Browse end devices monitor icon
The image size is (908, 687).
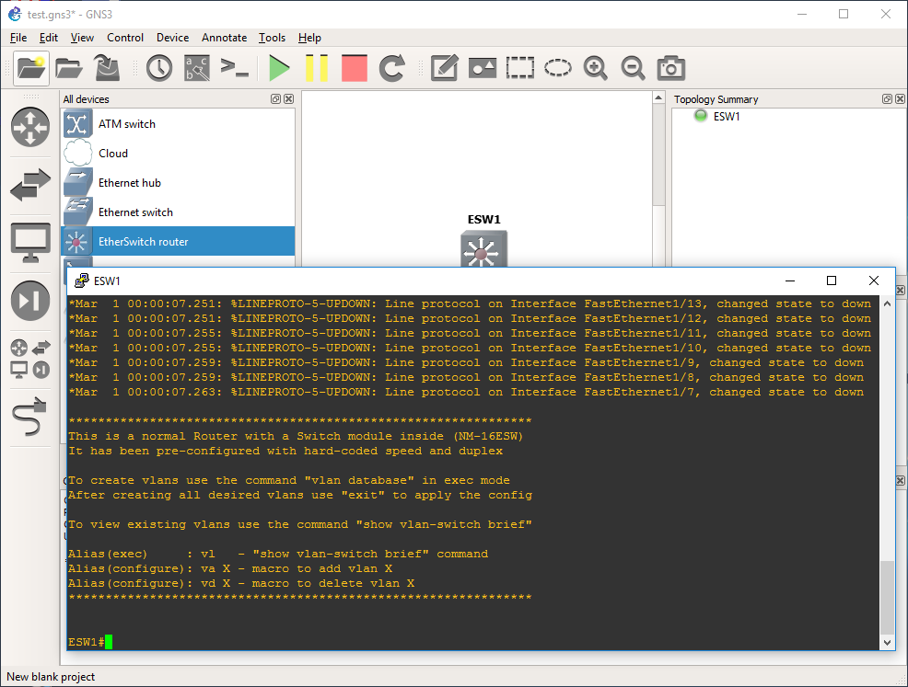click(30, 243)
